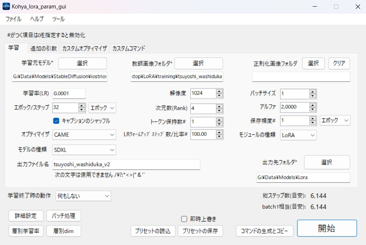
Task: Click the LRウォームアップ field showing 100.00
Action: tap(203, 134)
